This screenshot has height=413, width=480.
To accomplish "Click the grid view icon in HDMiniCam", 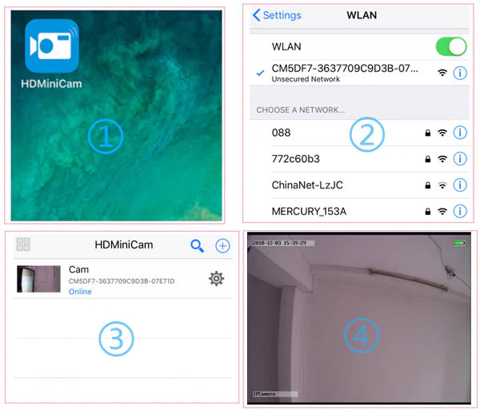I will tap(23, 245).
